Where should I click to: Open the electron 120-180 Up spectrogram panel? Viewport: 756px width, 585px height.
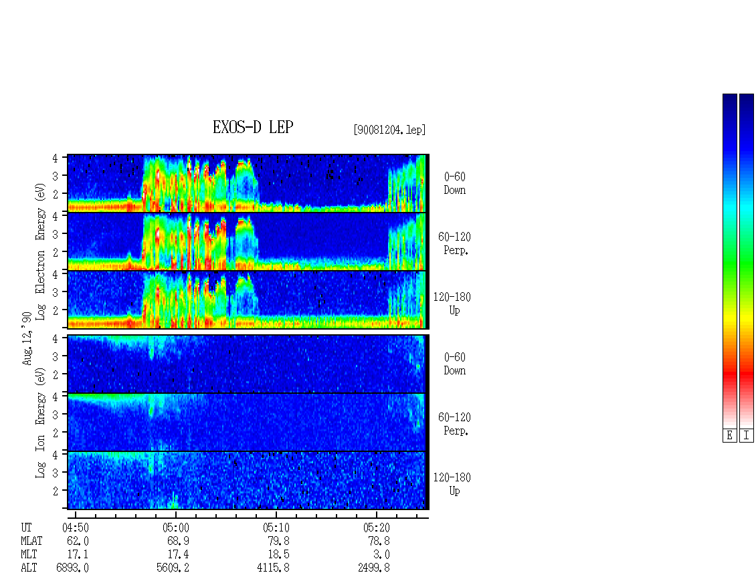click(x=247, y=300)
